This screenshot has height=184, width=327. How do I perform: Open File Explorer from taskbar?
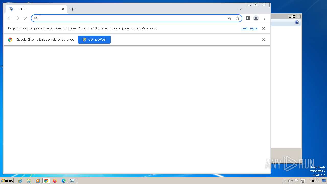(x=29, y=181)
